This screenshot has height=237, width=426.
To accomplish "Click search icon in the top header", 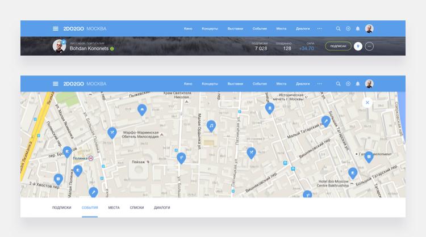I will click(339, 28).
